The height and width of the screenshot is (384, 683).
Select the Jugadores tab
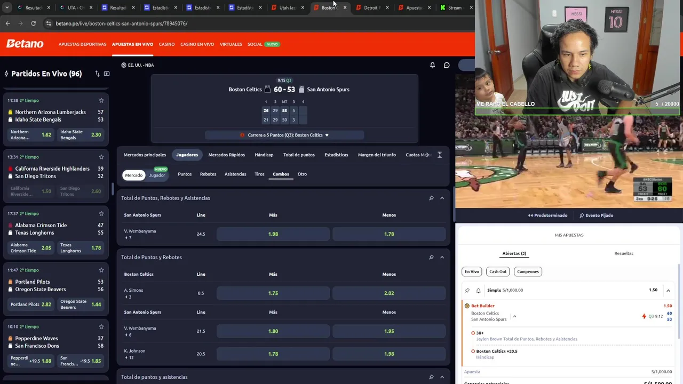click(187, 155)
